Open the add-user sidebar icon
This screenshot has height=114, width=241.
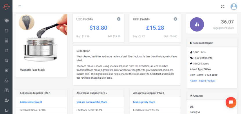click(7, 100)
